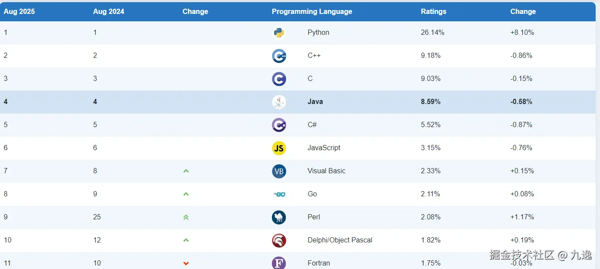
Task: Click Python's +8.10% change value
Action: (x=522, y=33)
